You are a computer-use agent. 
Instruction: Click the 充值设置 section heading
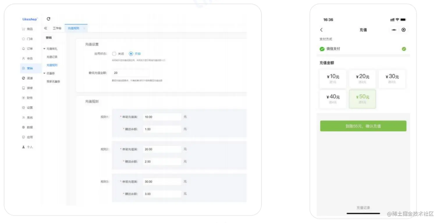92,44
